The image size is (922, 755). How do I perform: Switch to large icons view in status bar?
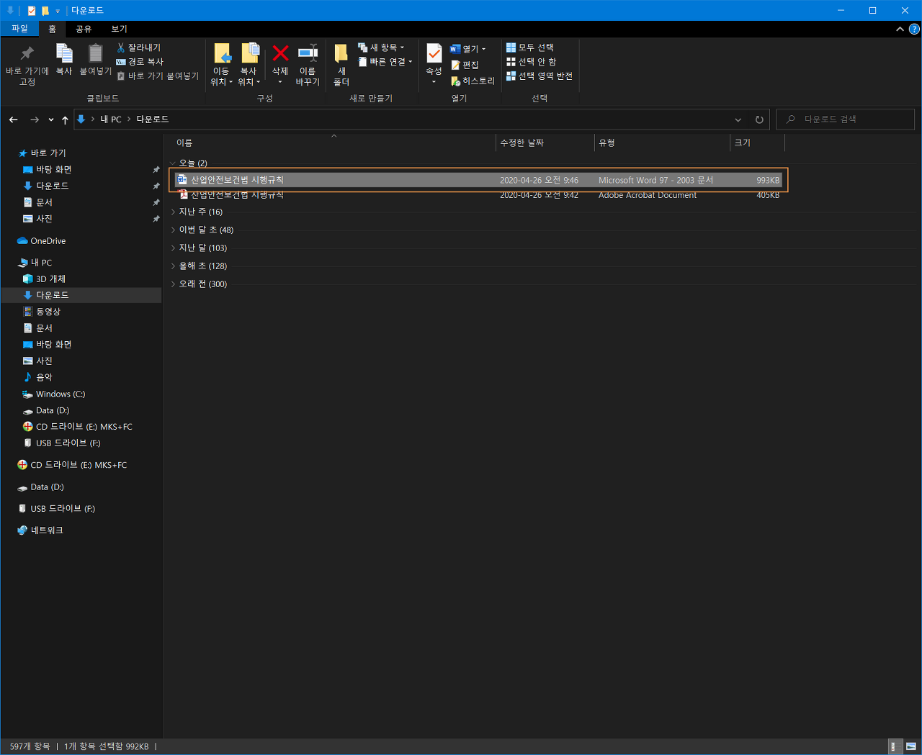(x=910, y=746)
